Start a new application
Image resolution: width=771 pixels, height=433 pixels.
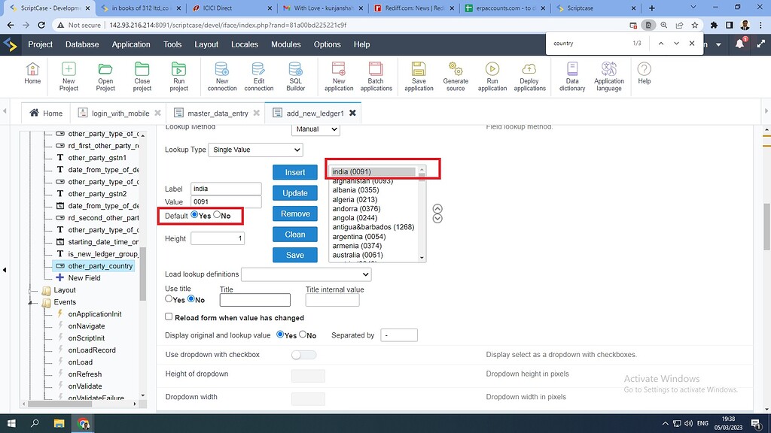click(337, 75)
